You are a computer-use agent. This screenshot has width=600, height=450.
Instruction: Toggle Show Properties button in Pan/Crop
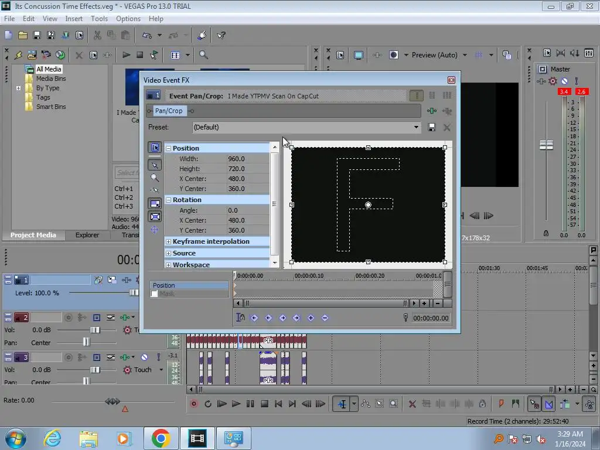click(155, 147)
